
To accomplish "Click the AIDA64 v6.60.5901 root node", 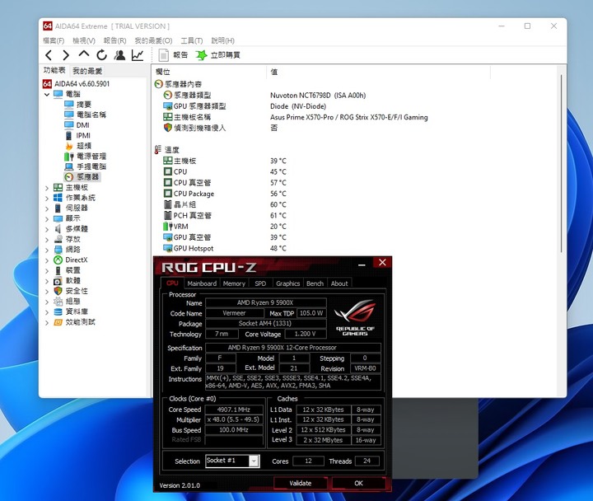I will (x=76, y=83).
